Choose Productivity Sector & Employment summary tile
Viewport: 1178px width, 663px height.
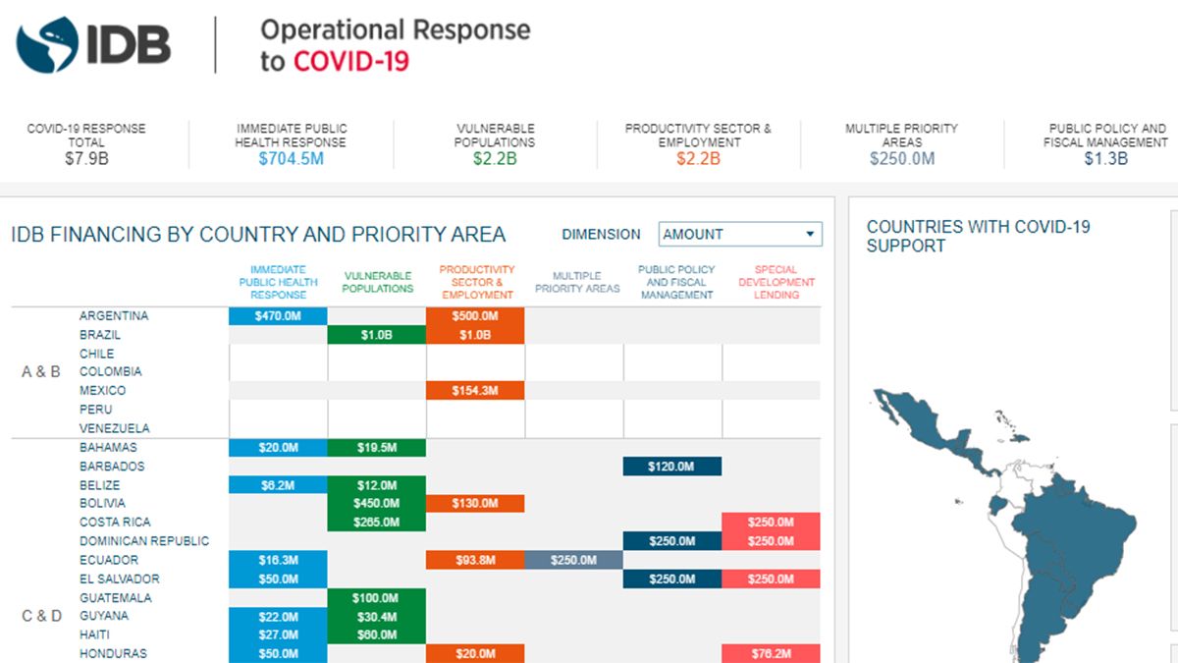point(698,143)
